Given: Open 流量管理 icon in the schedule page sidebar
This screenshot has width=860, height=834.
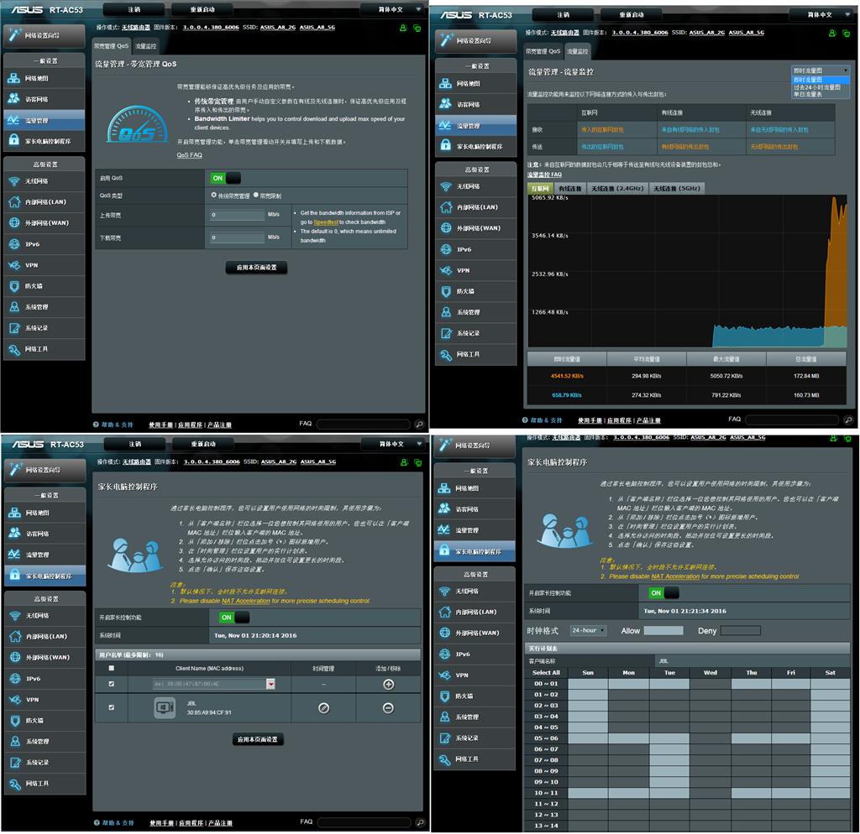Looking at the screenshot, I should pyautogui.click(x=443, y=530).
